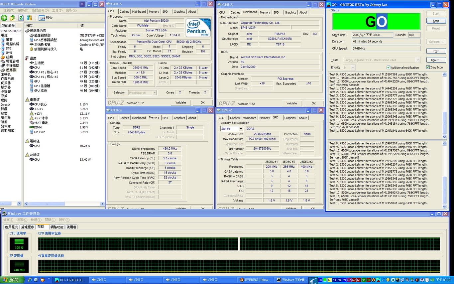This screenshot has height=284, width=454.
Task: Click the two-people icon in EVEREST toolbar
Action: pos(30,18)
